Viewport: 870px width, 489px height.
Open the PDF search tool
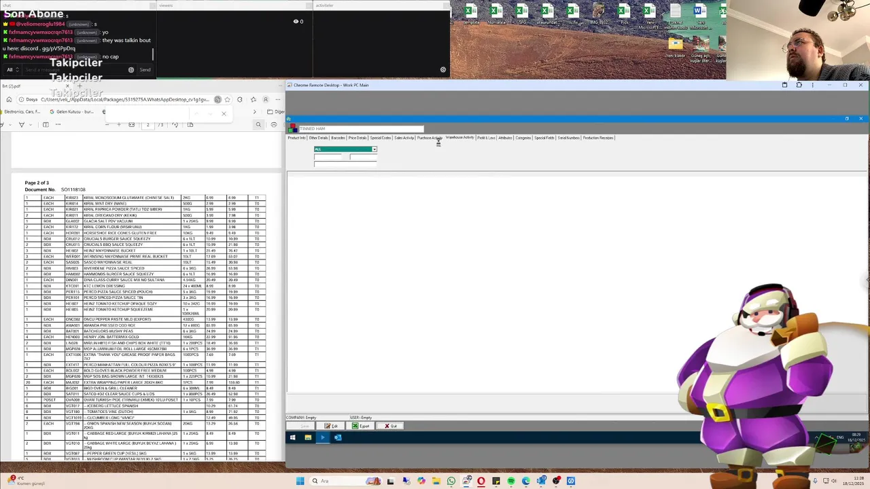pos(258,124)
